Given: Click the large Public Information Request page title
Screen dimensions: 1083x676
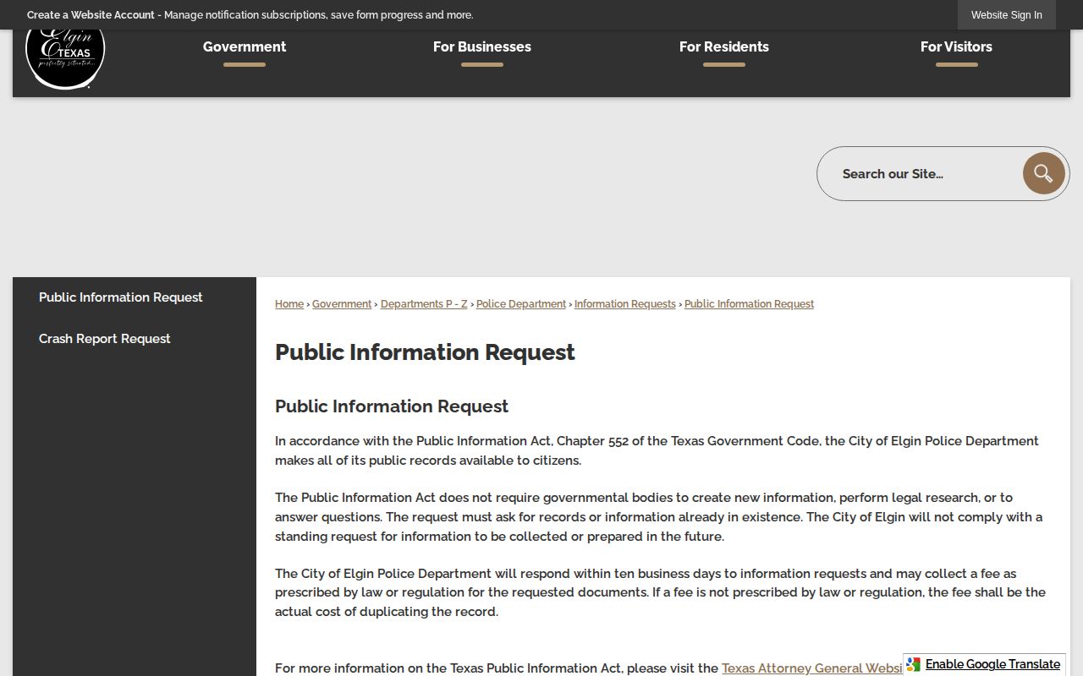Looking at the screenshot, I should click(425, 352).
